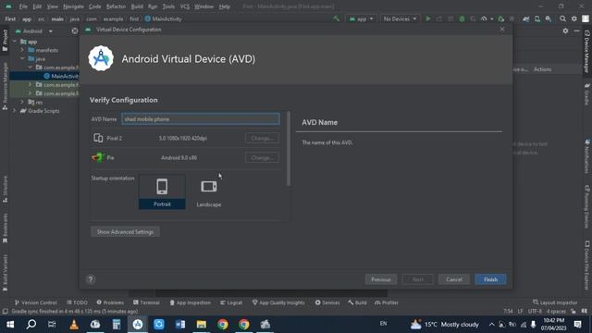The height and width of the screenshot is (333, 592).
Task: Select Landscape startup orientation
Action: coord(209,191)
